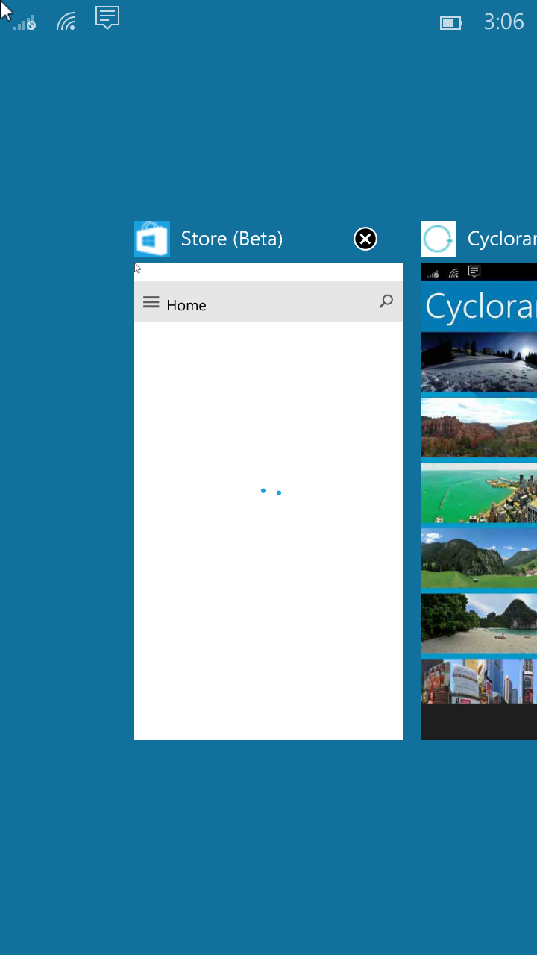Tap the Home label in Store header
Screen dimensions: 537x955
[186, 305]
